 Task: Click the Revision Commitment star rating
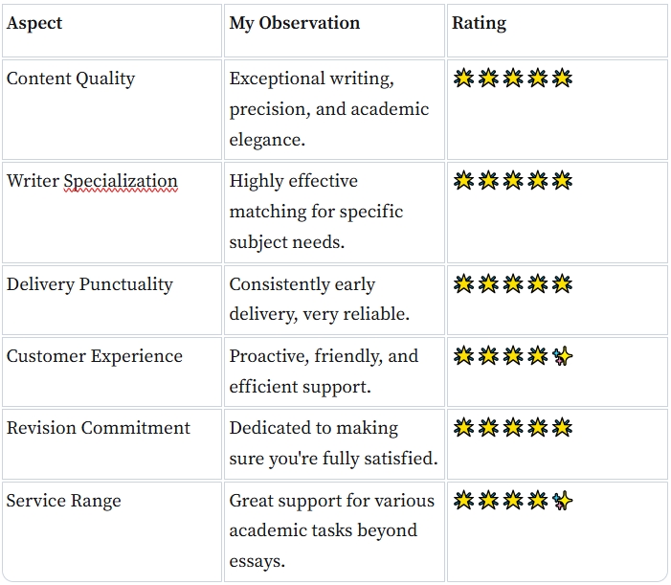(x=512, y=428)
